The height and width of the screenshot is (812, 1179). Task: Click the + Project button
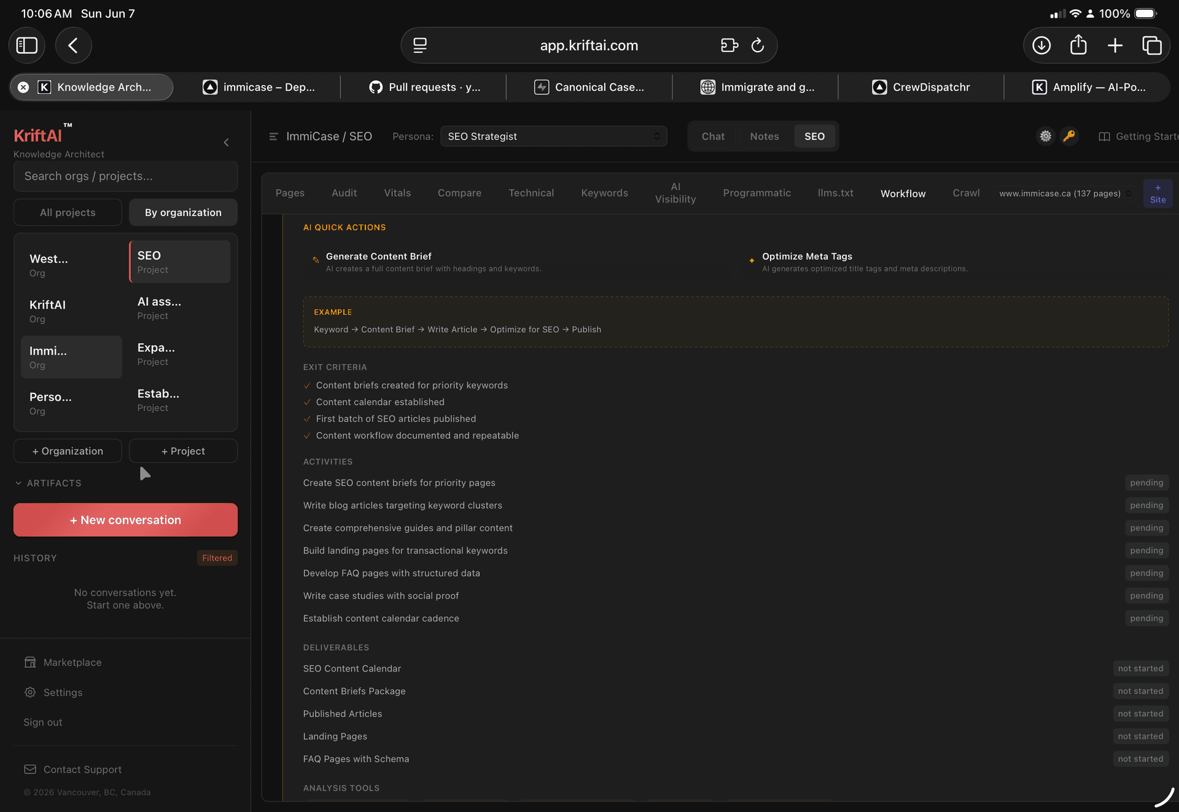(x=183, y=451)
